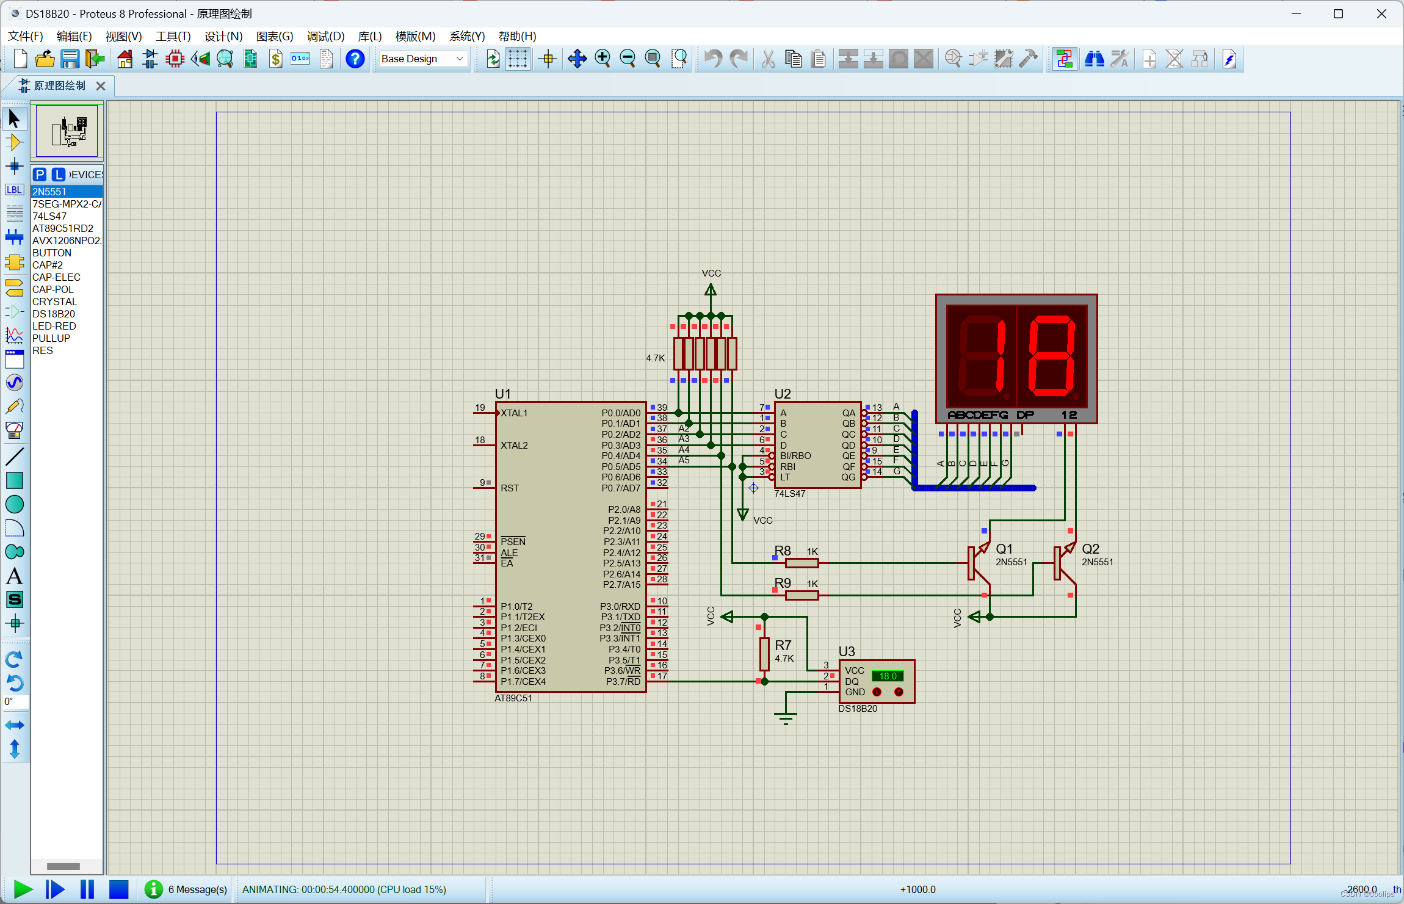
Task: Select the 2D text 'A' tool
Action: pyautogui.click(x=14, y=576)
